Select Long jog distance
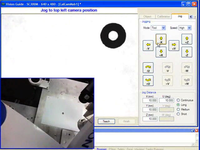The height and width of the screenshot is (150, 200). coord(182,105)
